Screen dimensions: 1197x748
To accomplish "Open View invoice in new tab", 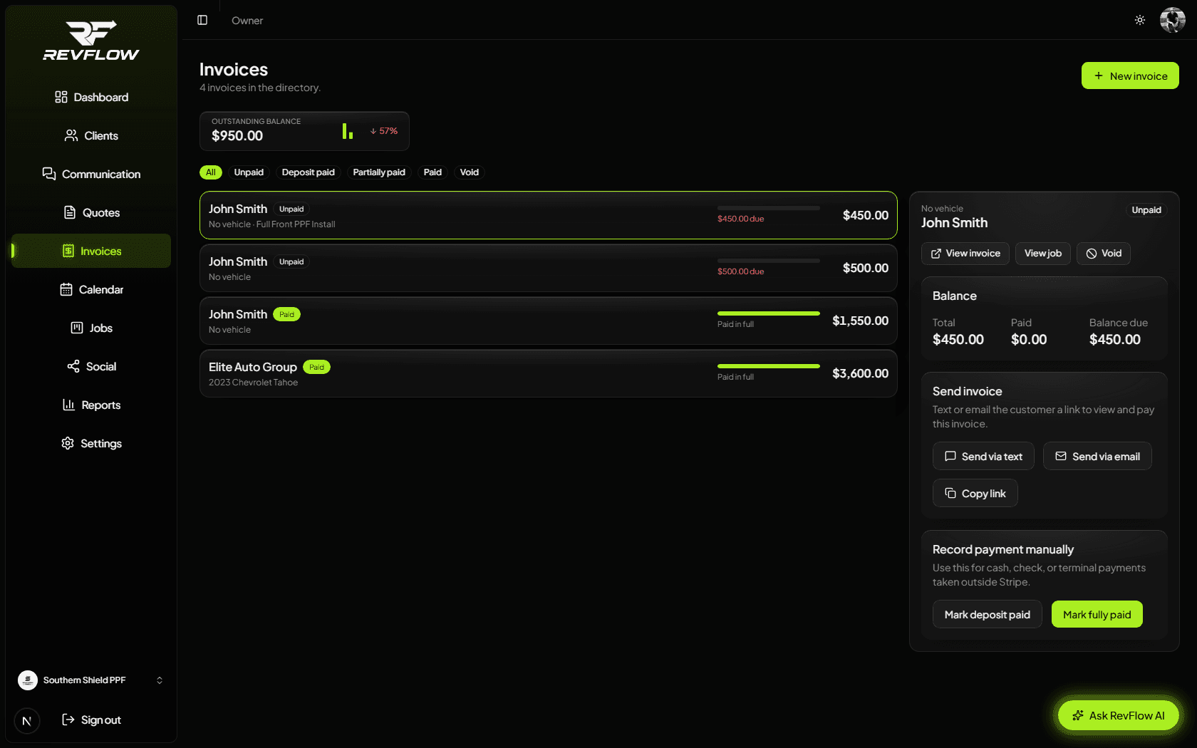I will (965, 254).
